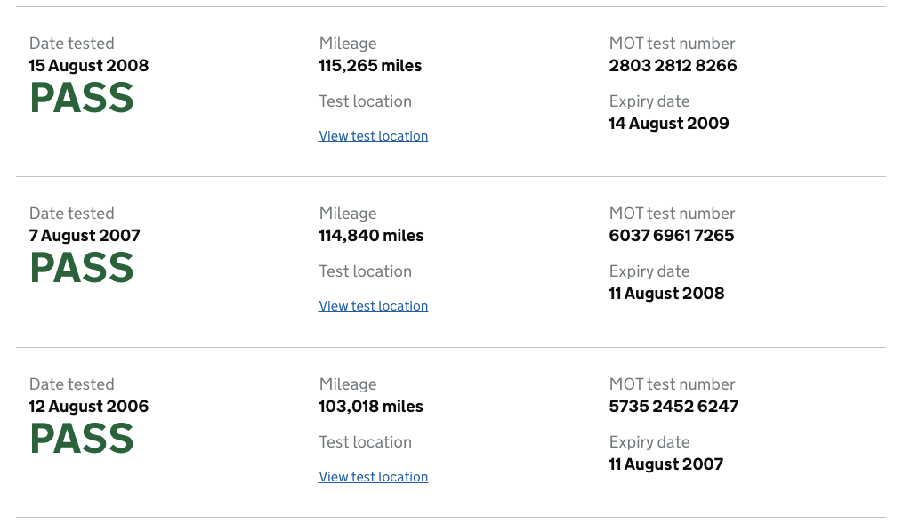Open View test location for 2008 test
This screenshot has width=911, height=525.
373,136
